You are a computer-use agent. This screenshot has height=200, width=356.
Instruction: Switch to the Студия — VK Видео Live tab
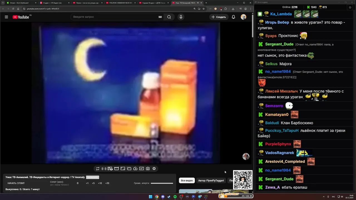(x=55, y=3)
